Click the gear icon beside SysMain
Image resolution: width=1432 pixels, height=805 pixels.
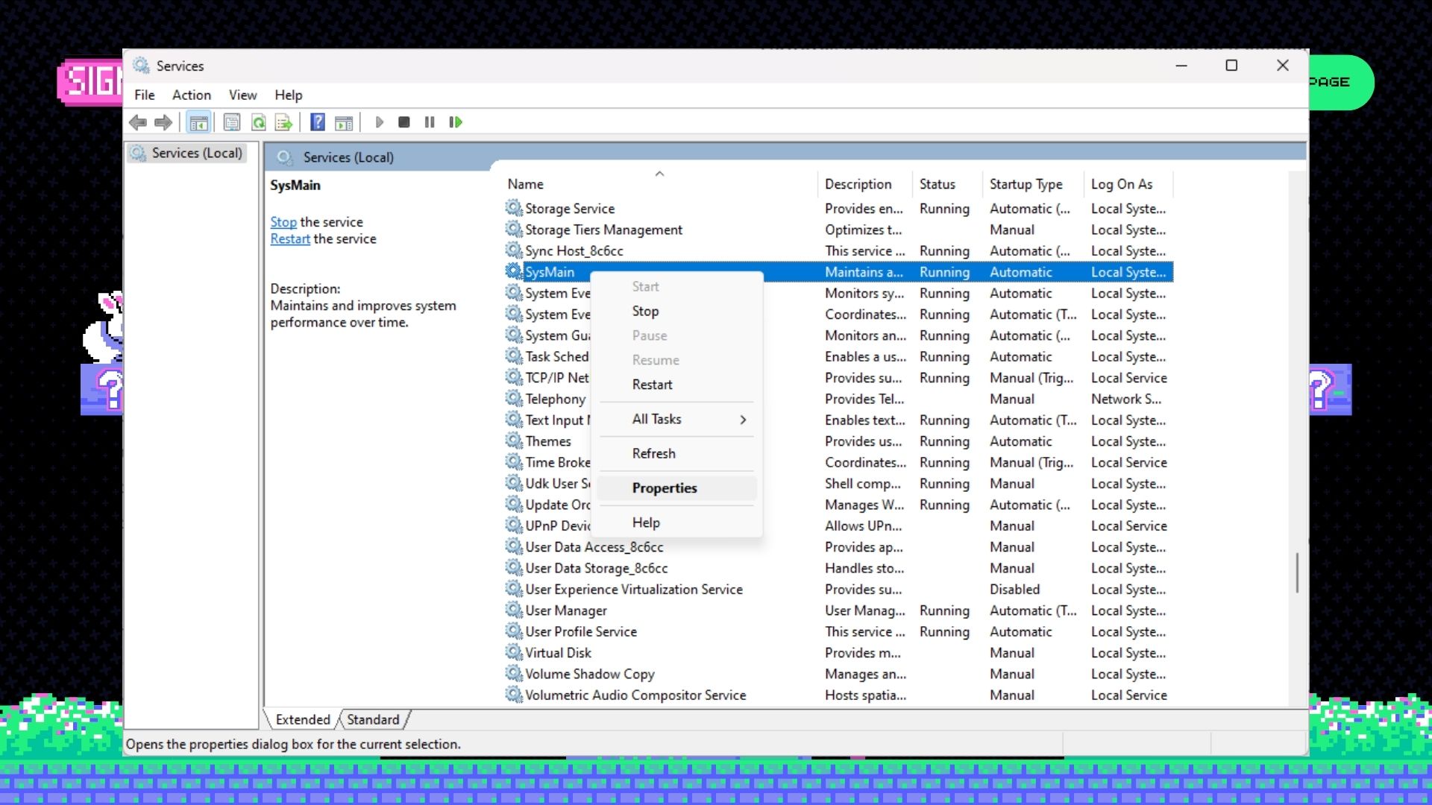(x=514, y=271)
